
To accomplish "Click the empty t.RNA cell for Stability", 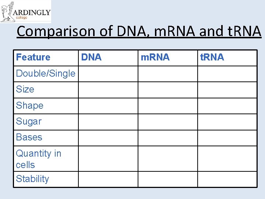I will (x=227, y=179).
